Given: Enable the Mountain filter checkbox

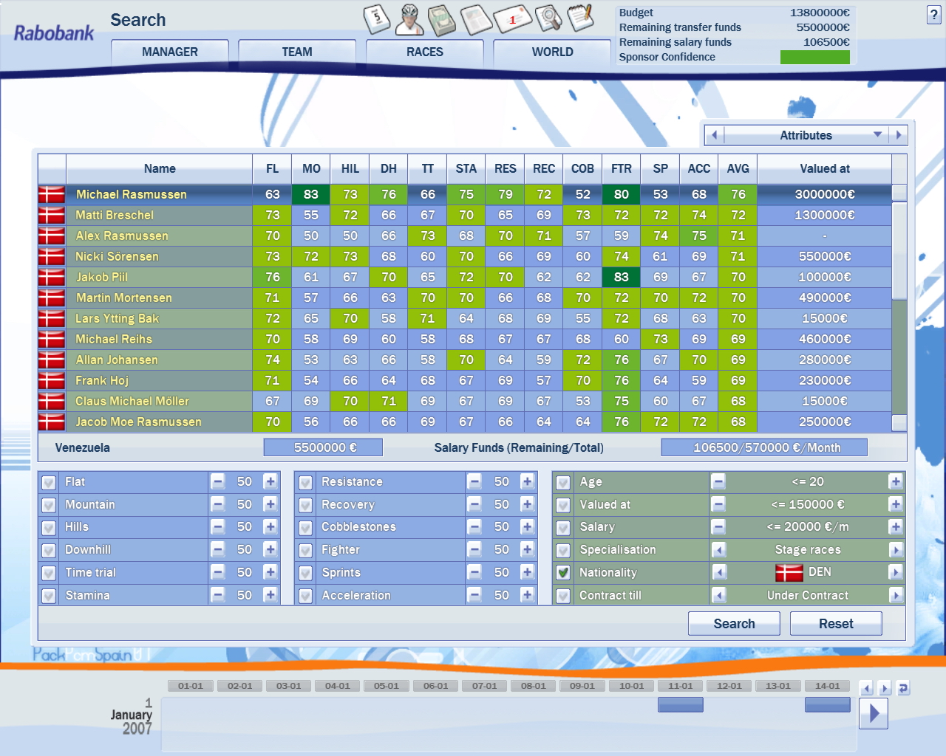Looking at the screenshot, I should click(49, 505).
